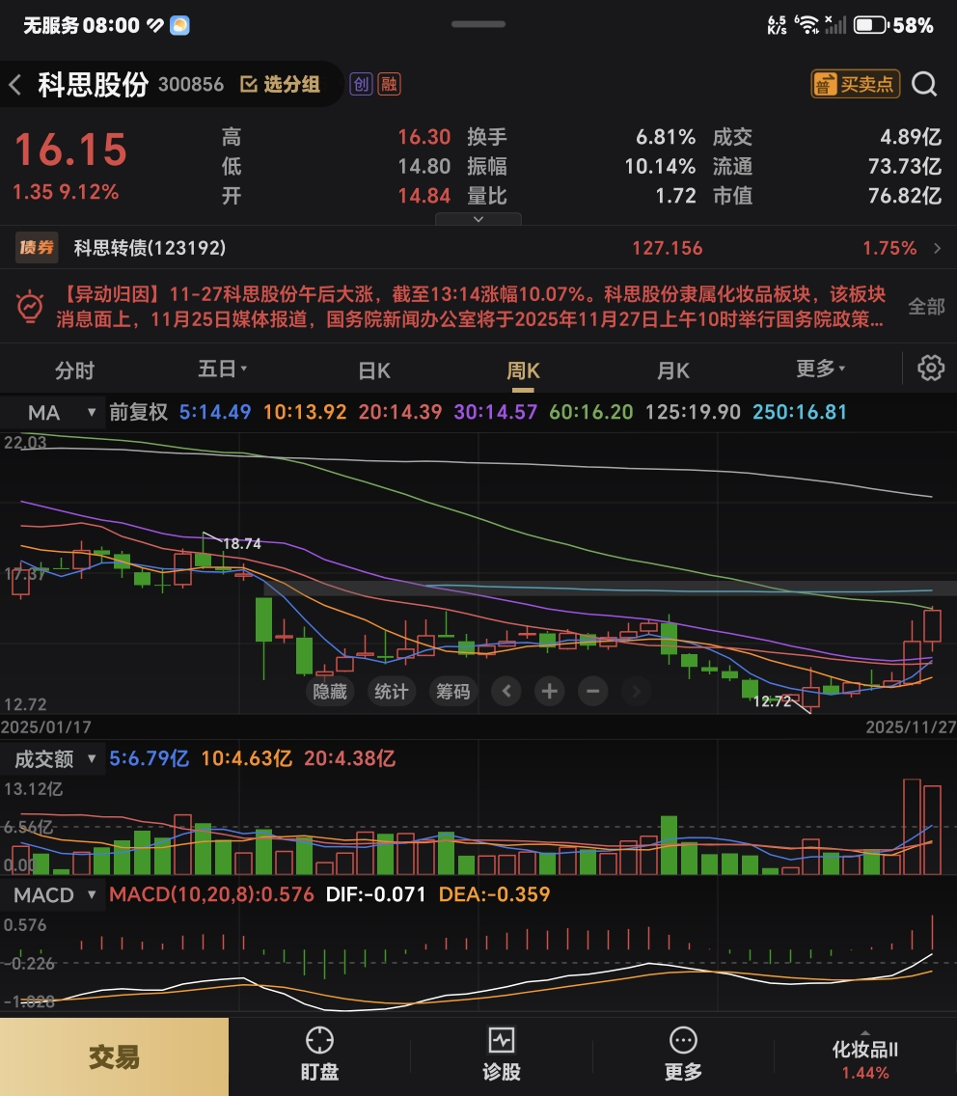Open 更多 ellipsis icon in bottom bar
Image resolution: width=957 pixels, height=1096 pixels.
point(683,1041)
